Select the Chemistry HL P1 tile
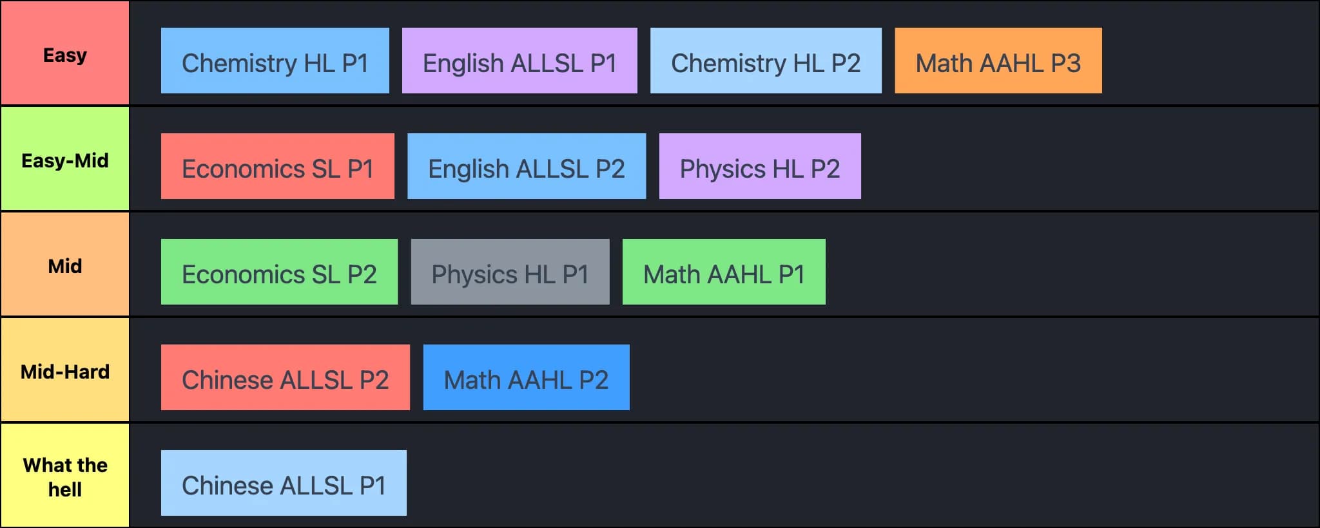This screenshot has height=528, width=1320. pos(275,61)
